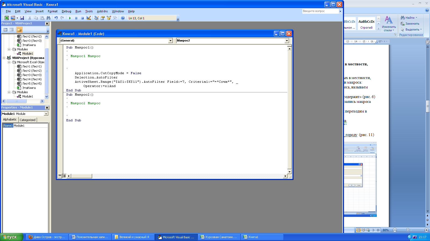
Task: Open the Project Explorer toolbar icon
Action: 96,18
